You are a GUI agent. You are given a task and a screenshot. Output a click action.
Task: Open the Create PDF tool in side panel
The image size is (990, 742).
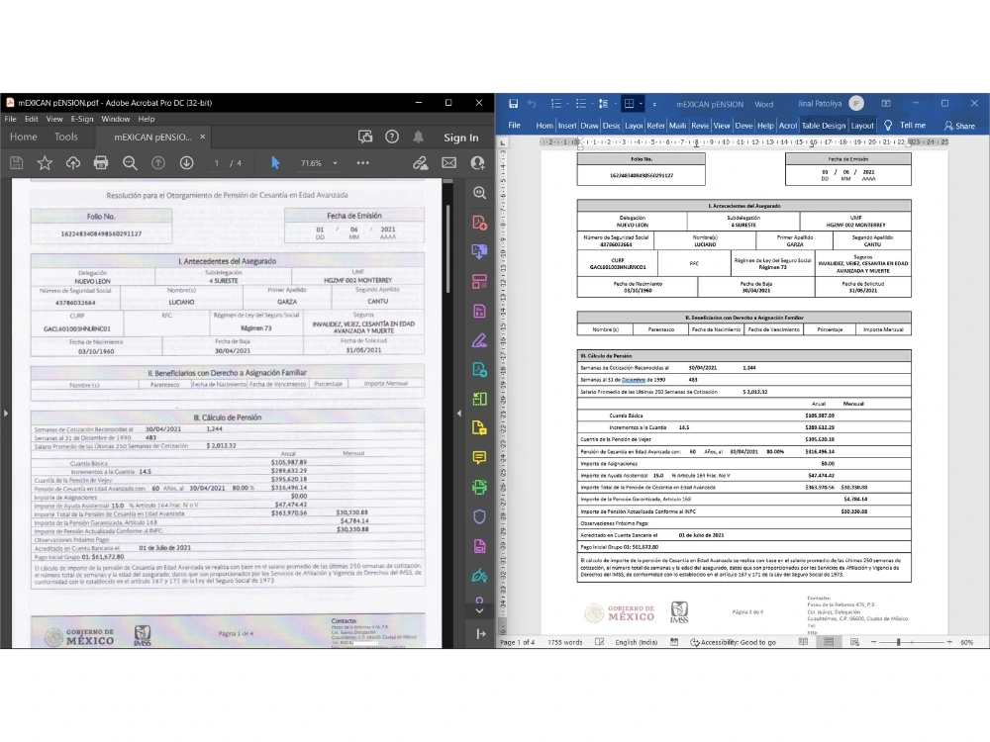click(x=479, y=222)
